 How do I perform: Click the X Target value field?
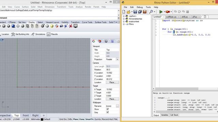(112, 89)
